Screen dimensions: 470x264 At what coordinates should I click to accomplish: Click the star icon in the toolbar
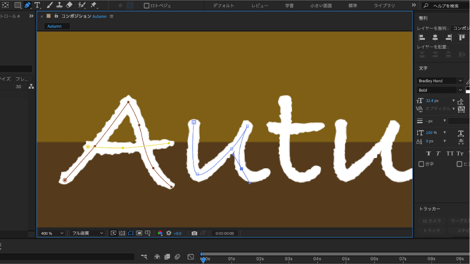tap(120, 5)
